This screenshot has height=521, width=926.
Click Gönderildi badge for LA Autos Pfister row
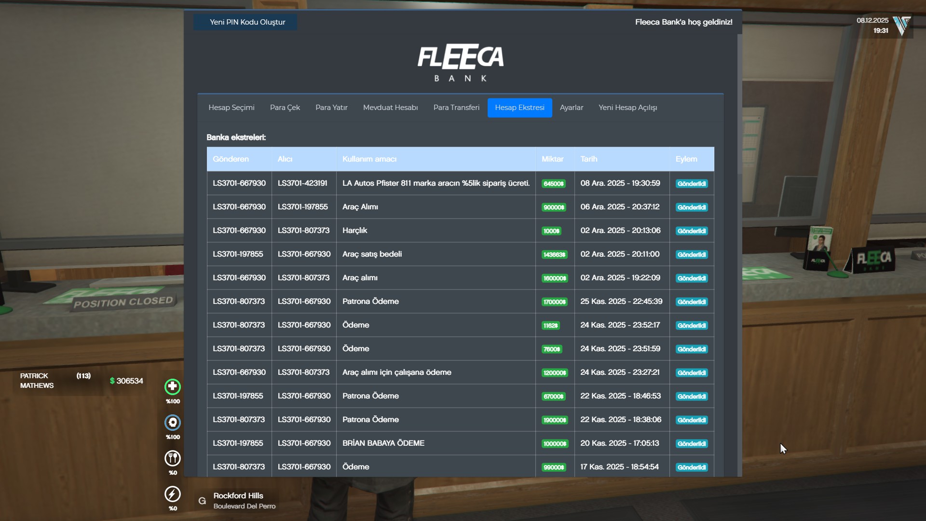coord(692,184)
